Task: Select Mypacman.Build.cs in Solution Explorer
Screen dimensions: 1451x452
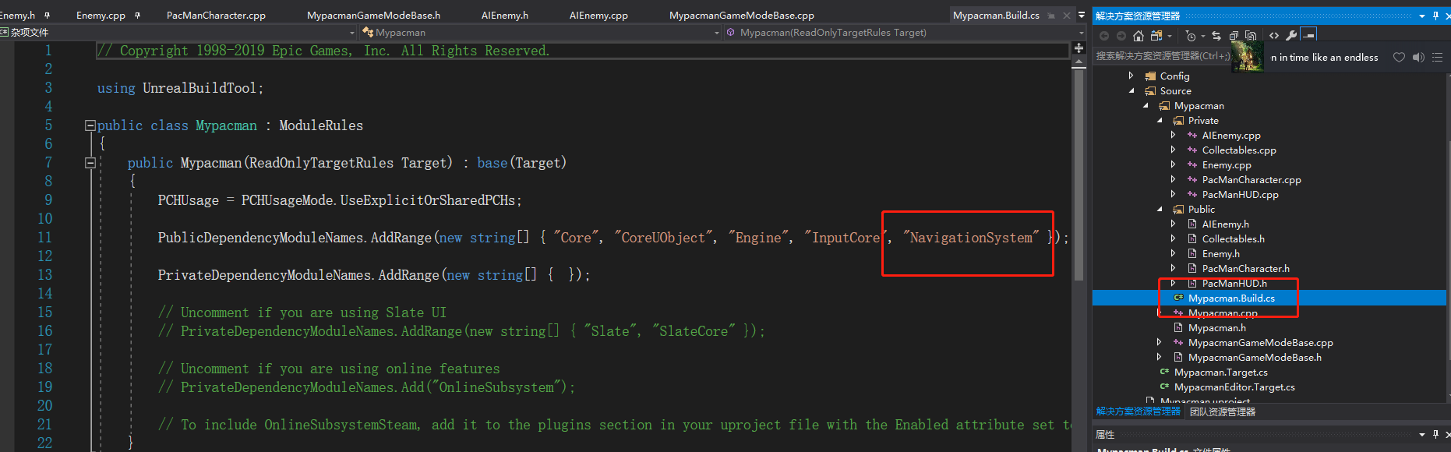Action: [1231, 298]
